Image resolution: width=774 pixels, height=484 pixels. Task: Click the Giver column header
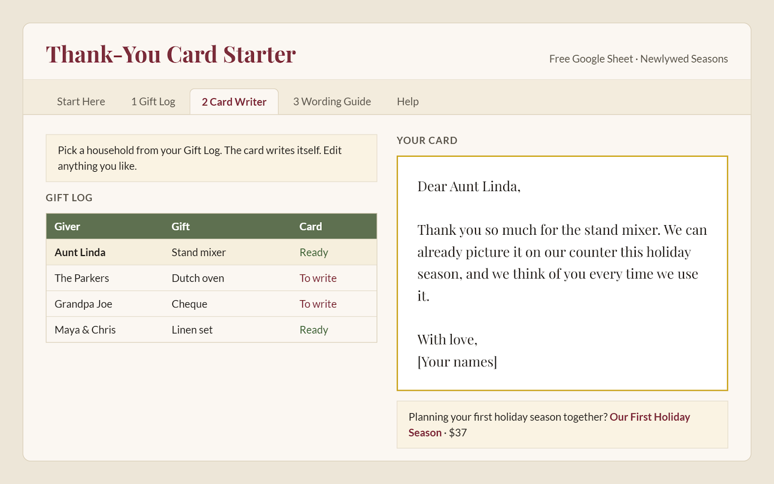click(x=67, y=227)
